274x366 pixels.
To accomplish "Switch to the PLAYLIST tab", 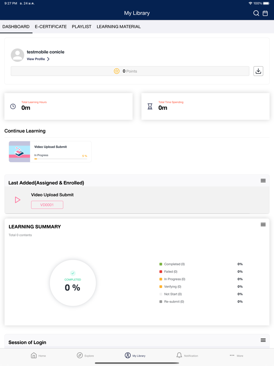I will point(81,27).
